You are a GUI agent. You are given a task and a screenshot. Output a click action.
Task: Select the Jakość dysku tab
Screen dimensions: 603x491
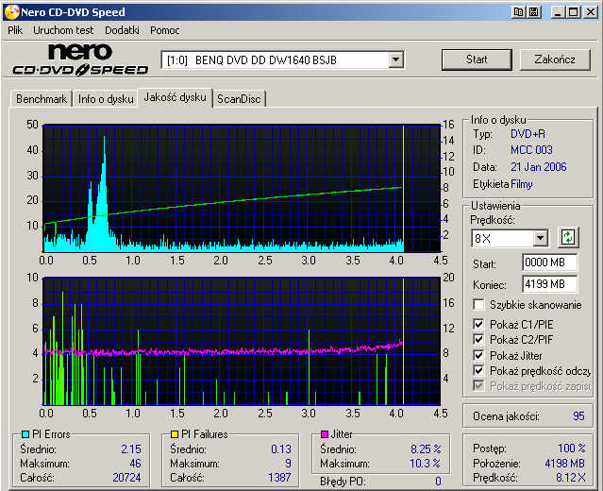175,97
